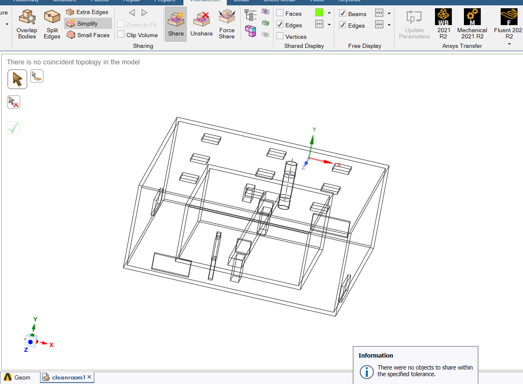
Task: Click the green checkmark complete button
Action: [14, 128]
